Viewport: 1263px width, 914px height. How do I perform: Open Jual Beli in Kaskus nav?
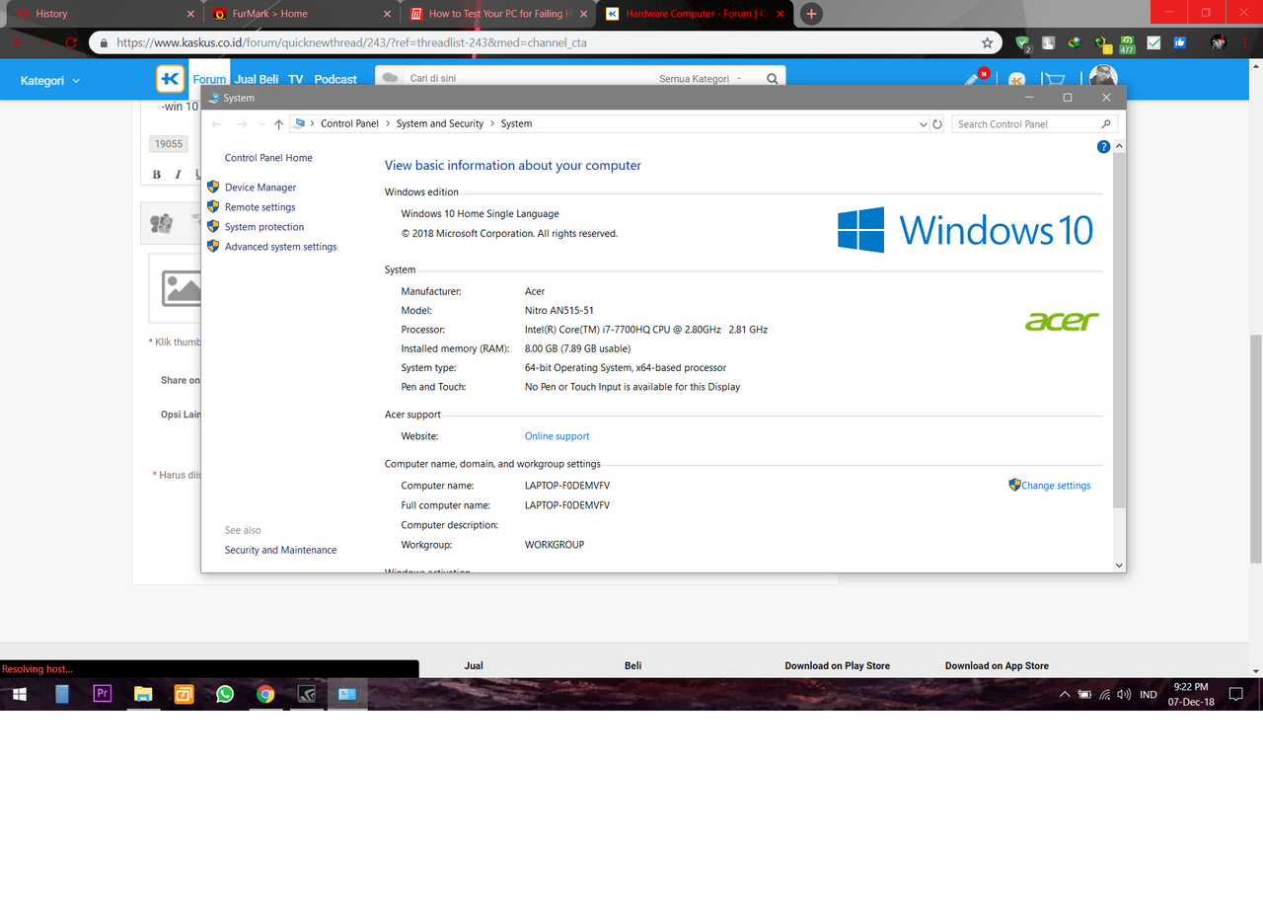(x=257, y=79)
